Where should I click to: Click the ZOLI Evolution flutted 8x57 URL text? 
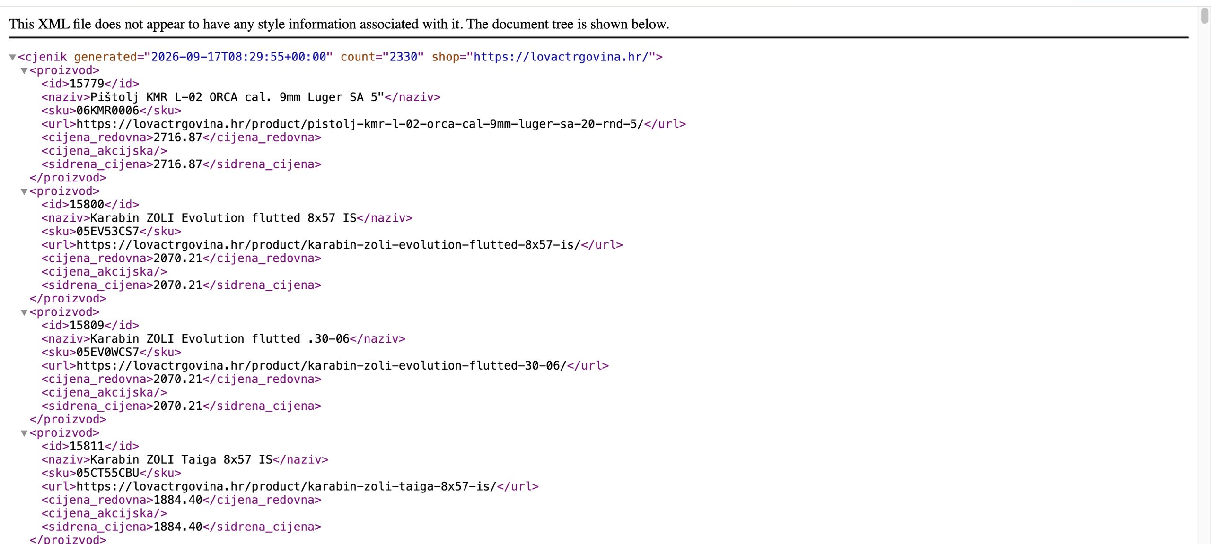point(328,245)
